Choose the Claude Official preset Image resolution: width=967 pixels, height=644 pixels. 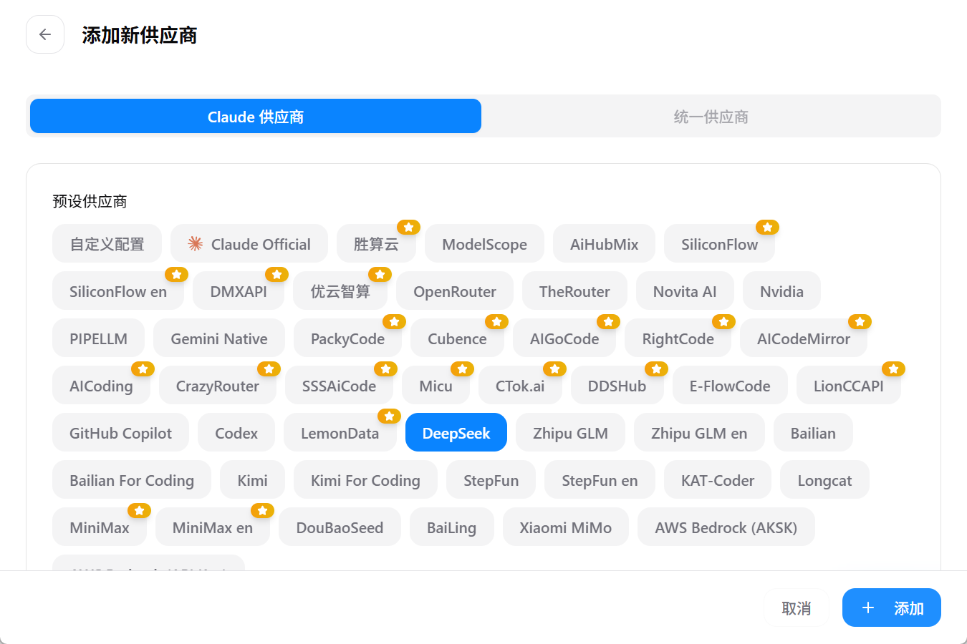[249, 244]
